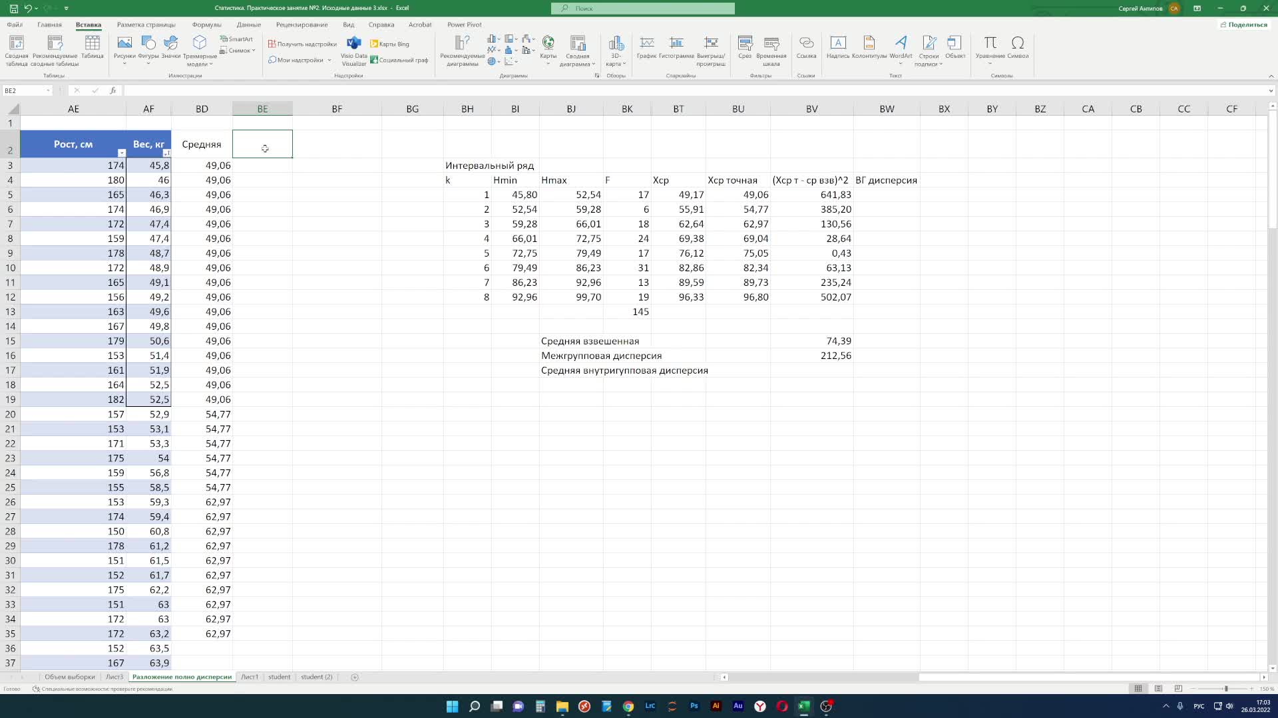Open Диаграммы group dialog launcher
1278x718 pixels.
(596, 76)
